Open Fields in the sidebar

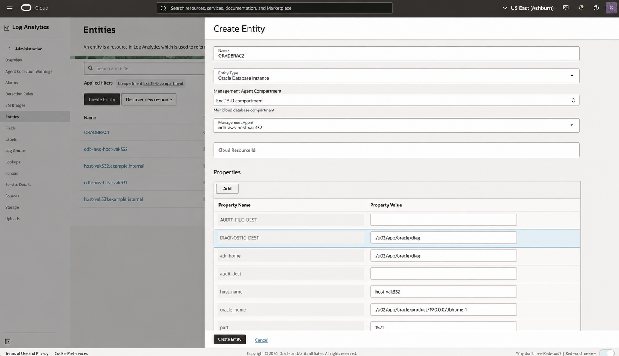click(x=10, y=128)
